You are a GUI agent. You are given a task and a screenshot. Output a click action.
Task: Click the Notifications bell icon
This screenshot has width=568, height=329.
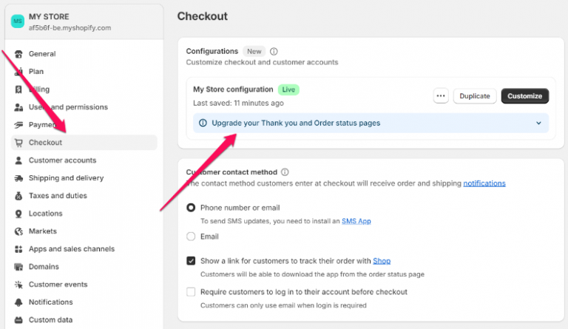(x=18, y=302)
